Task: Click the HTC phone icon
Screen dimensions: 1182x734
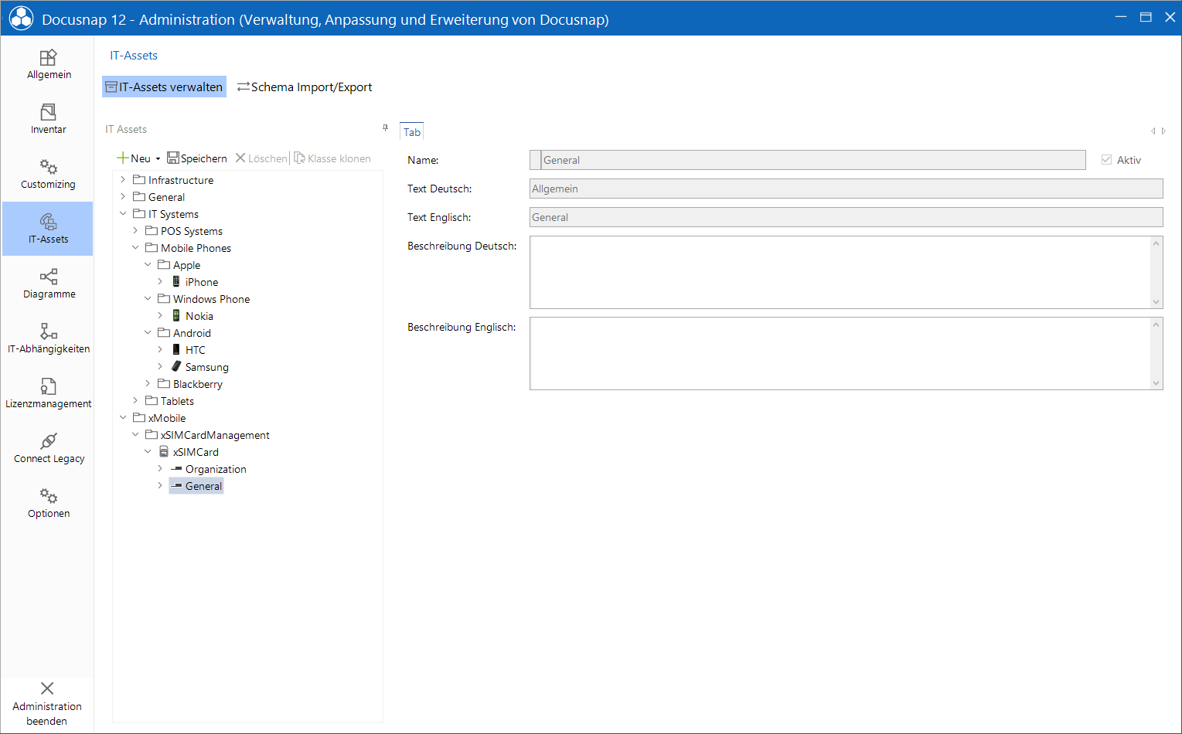Action: 176,350
